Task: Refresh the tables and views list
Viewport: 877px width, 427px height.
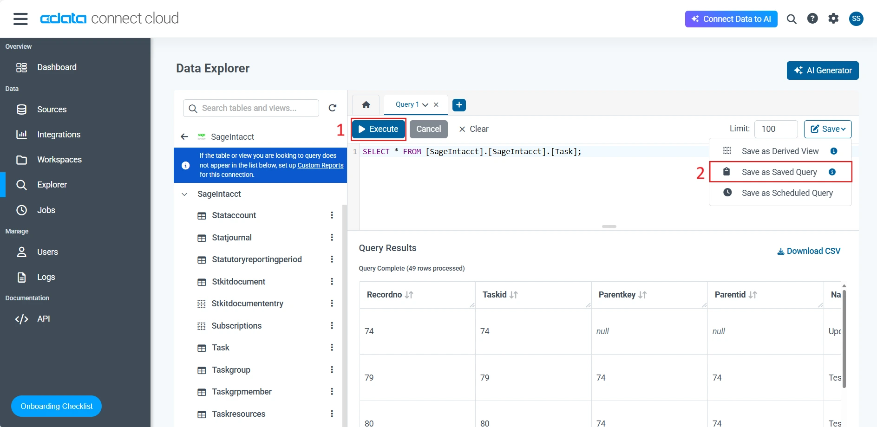Action: [333, 108]
